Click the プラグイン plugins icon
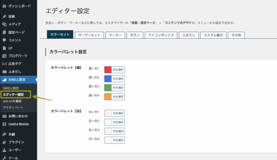This screenshot has height=160, width=277. pos(4,142)
